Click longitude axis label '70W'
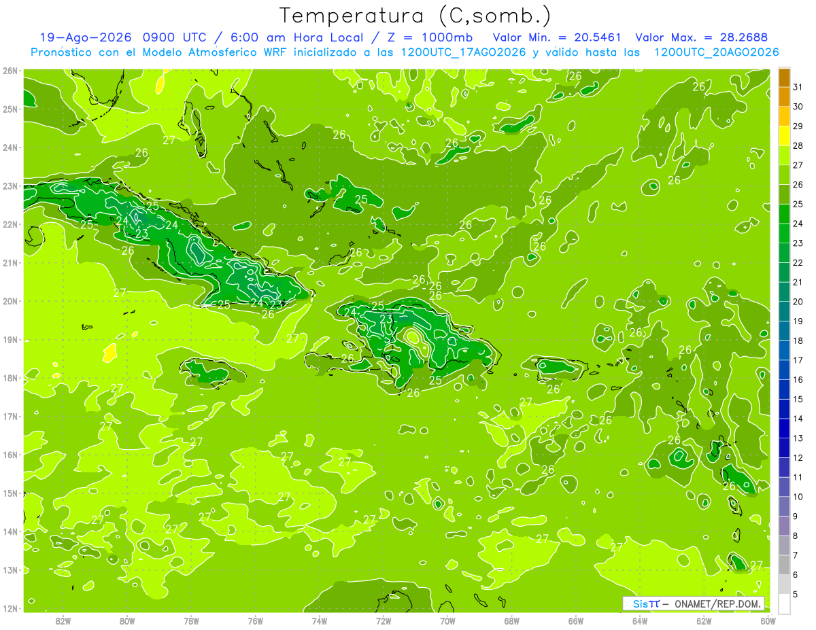This screenshot has width=816, height=630. coord(447,620)
